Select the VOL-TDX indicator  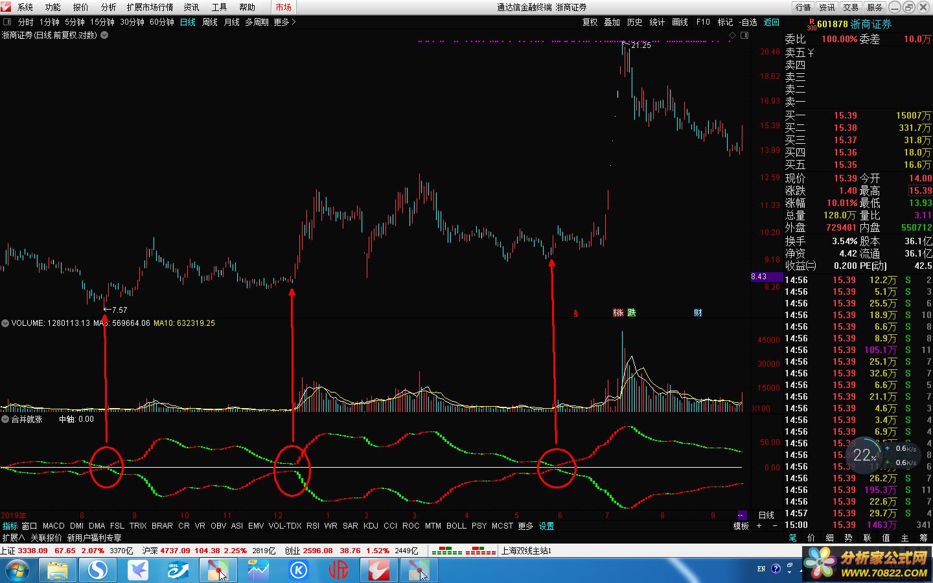(285, 526)
